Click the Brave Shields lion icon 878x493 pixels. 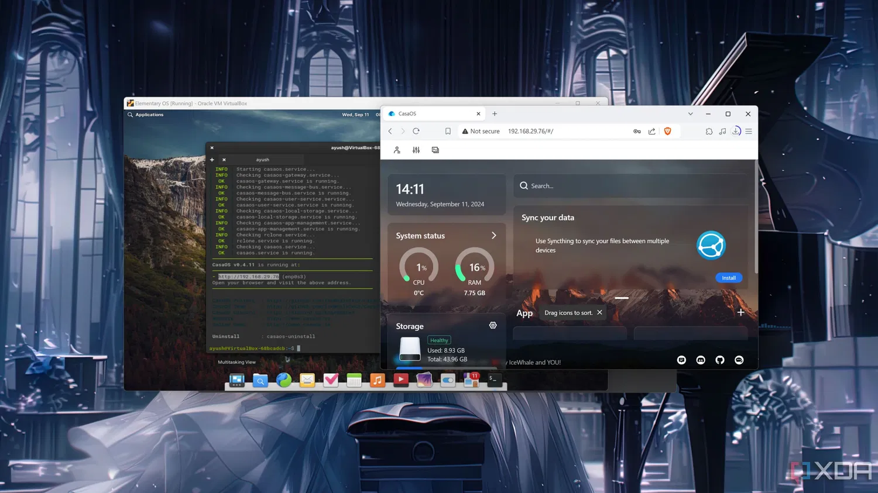(x=667, y=131)
